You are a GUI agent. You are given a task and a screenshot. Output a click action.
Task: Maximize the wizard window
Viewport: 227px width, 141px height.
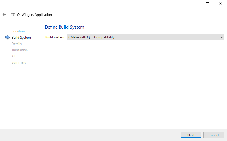207,4
